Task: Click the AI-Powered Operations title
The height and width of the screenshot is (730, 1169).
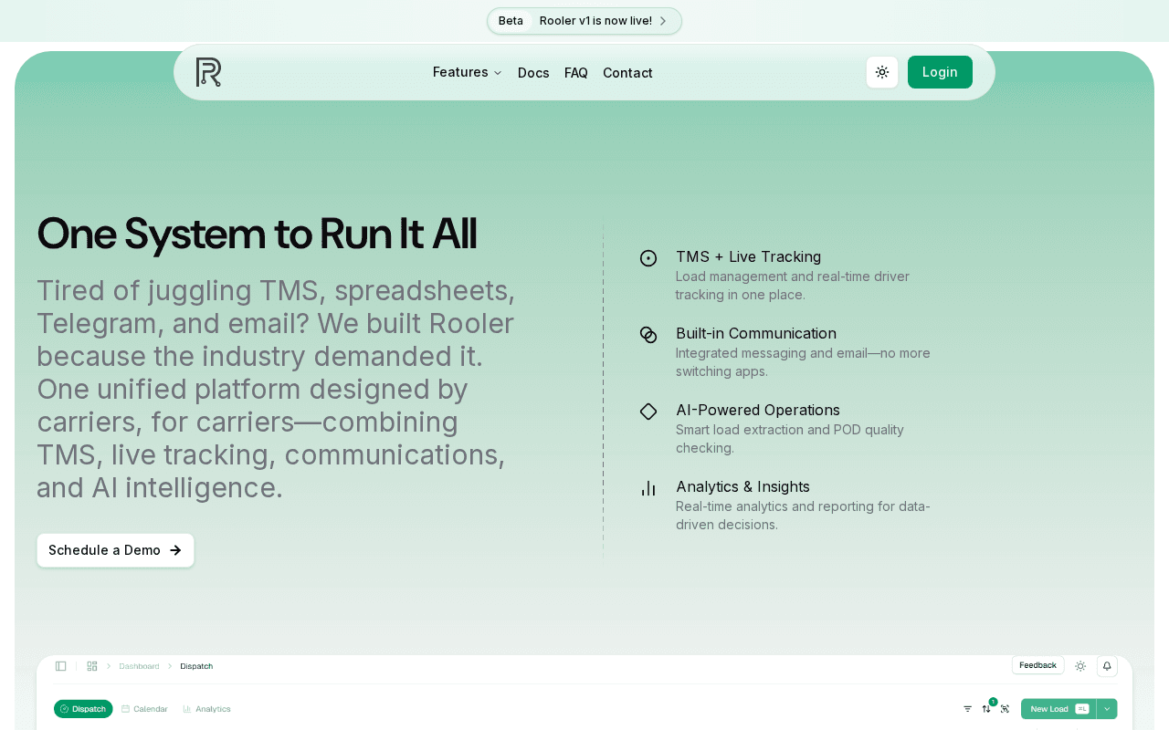Action: pos(758,410)
